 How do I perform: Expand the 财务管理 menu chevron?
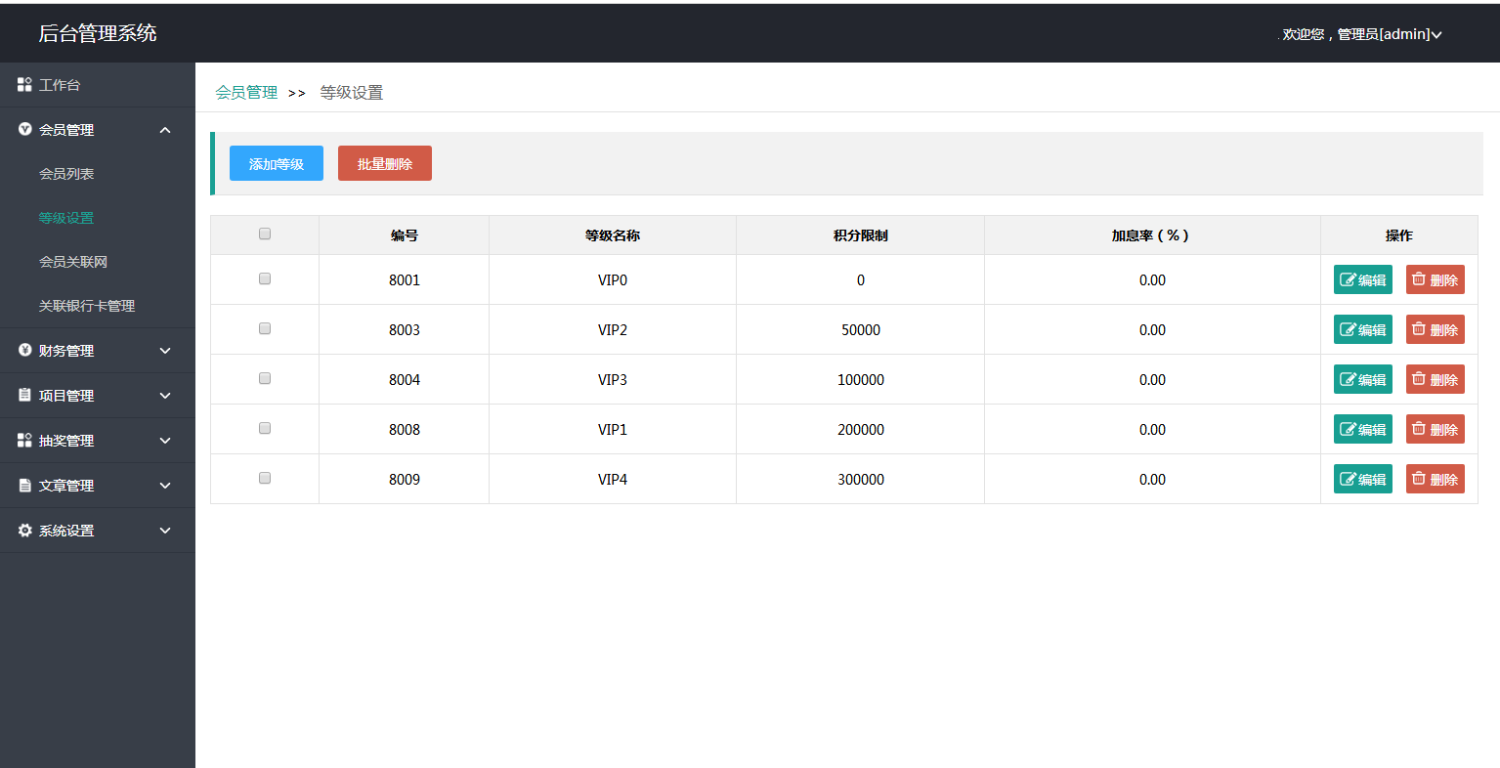pos(165,351)
